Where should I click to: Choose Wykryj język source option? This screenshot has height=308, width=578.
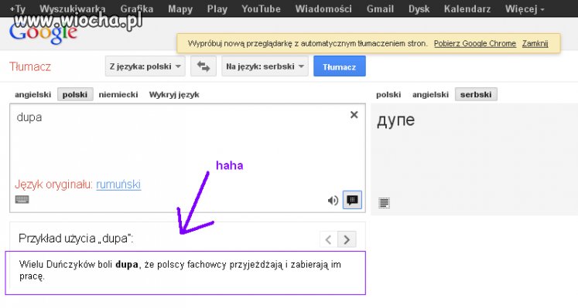[174, 95]
